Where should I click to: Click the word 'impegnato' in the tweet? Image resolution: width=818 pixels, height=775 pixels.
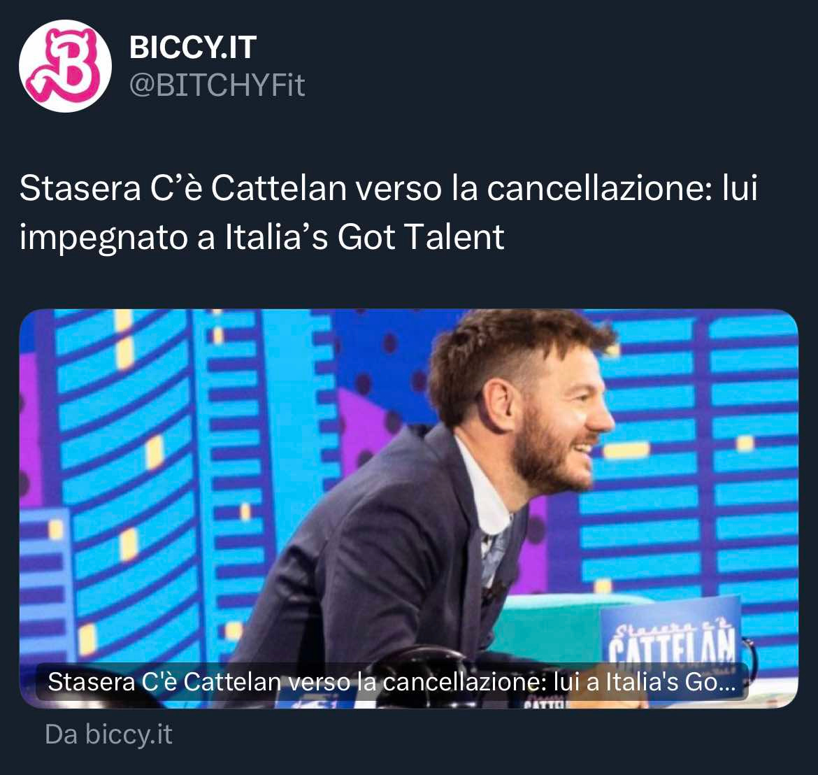103,237
